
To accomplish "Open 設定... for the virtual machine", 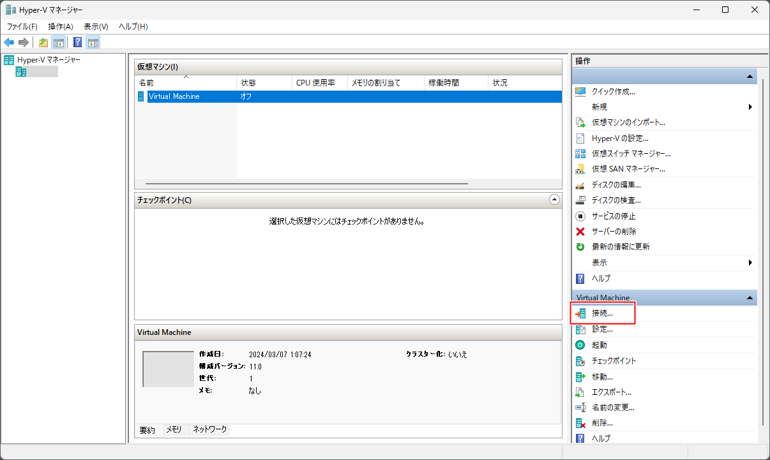I will click(602, 329).
